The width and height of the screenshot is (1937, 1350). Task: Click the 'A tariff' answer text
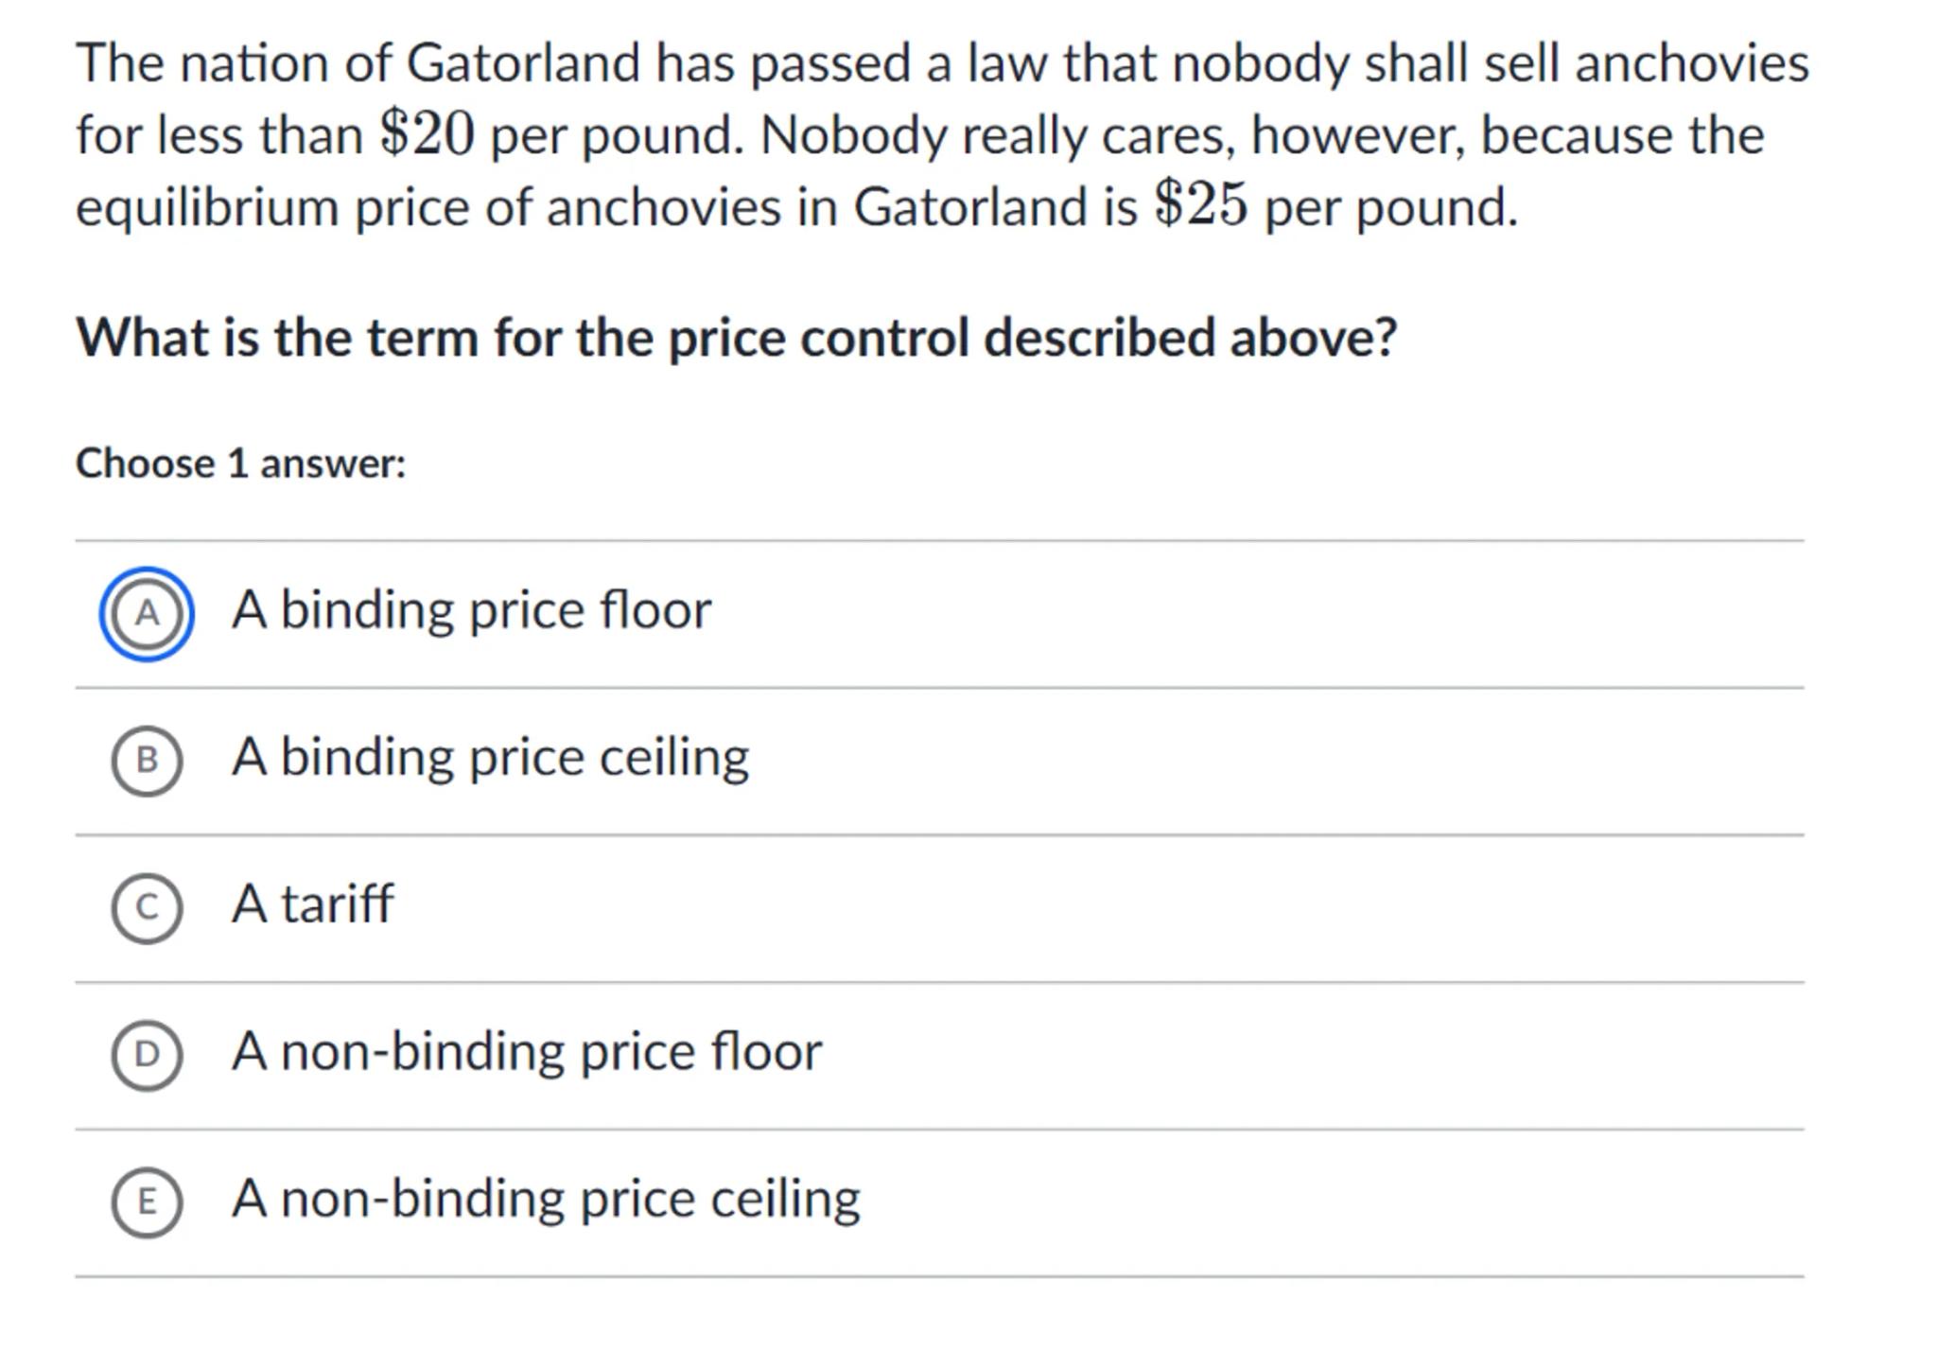[x=312, y=904]
